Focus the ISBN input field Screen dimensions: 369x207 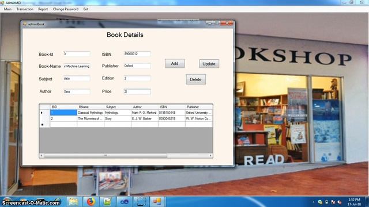click(137, 54)
